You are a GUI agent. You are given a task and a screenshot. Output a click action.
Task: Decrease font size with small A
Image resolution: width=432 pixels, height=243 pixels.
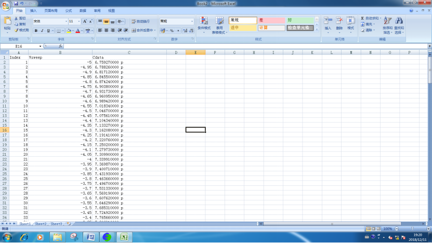tap(90, 21)
